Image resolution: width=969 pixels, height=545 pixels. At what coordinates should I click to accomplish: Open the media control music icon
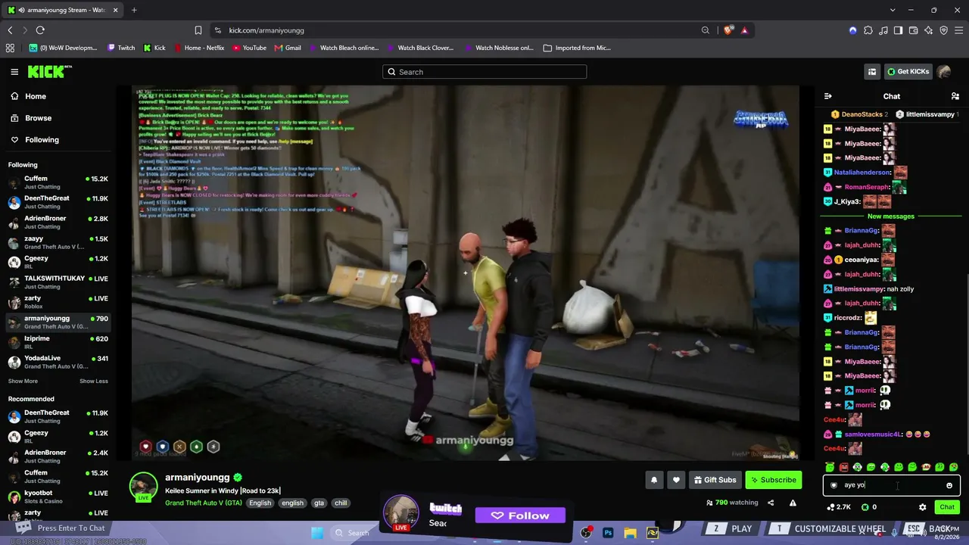(883, 30)
